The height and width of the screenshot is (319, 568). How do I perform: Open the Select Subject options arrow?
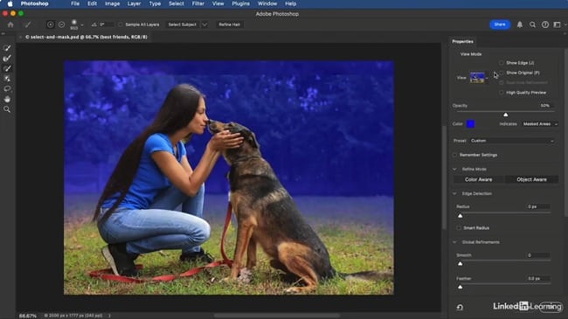204,24
